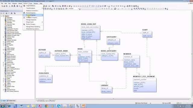Viewport: 193px width, 108px height.
Task: Open the Transformations submenu
Action: (33, 8)
